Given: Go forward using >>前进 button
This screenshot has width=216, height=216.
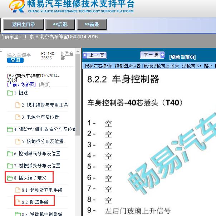Looking at the screenshot, I should click(x=92, y=25).
